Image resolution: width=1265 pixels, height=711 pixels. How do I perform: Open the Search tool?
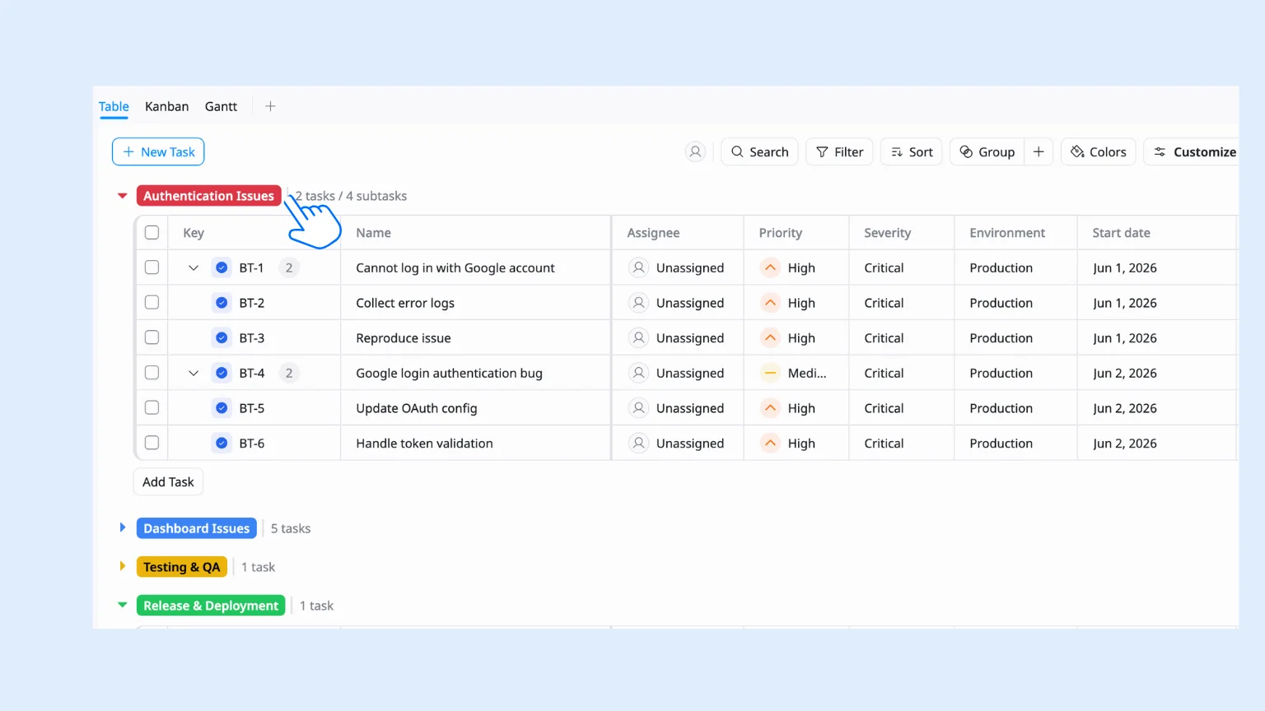pyautogui.click(x=759, y=151)
